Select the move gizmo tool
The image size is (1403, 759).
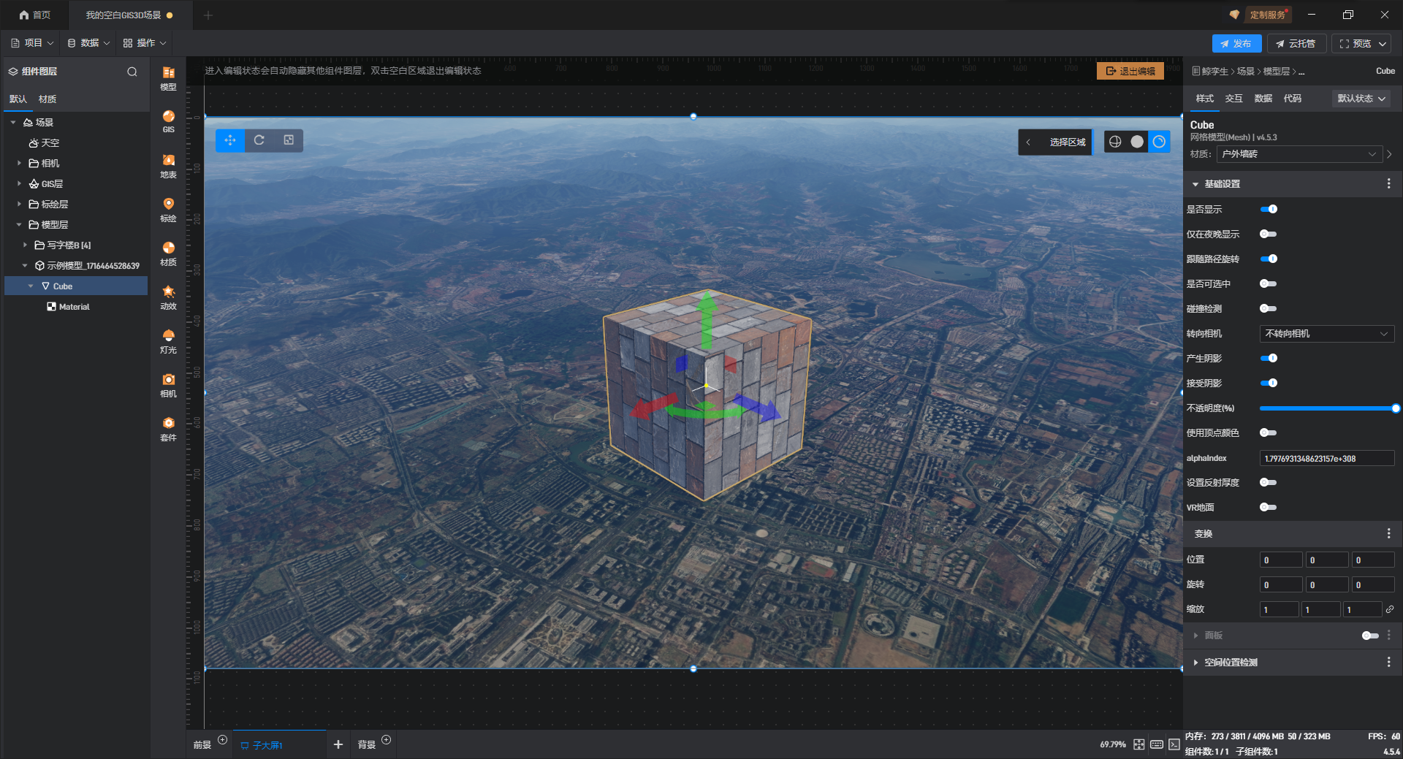230,140
